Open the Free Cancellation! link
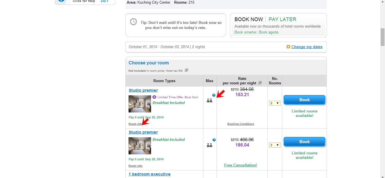 point(240,165)
